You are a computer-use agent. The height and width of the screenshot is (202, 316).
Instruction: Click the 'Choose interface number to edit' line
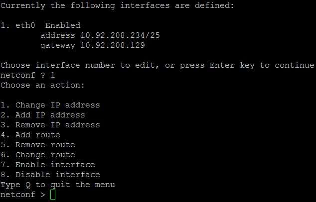click(x=157, y=65)
